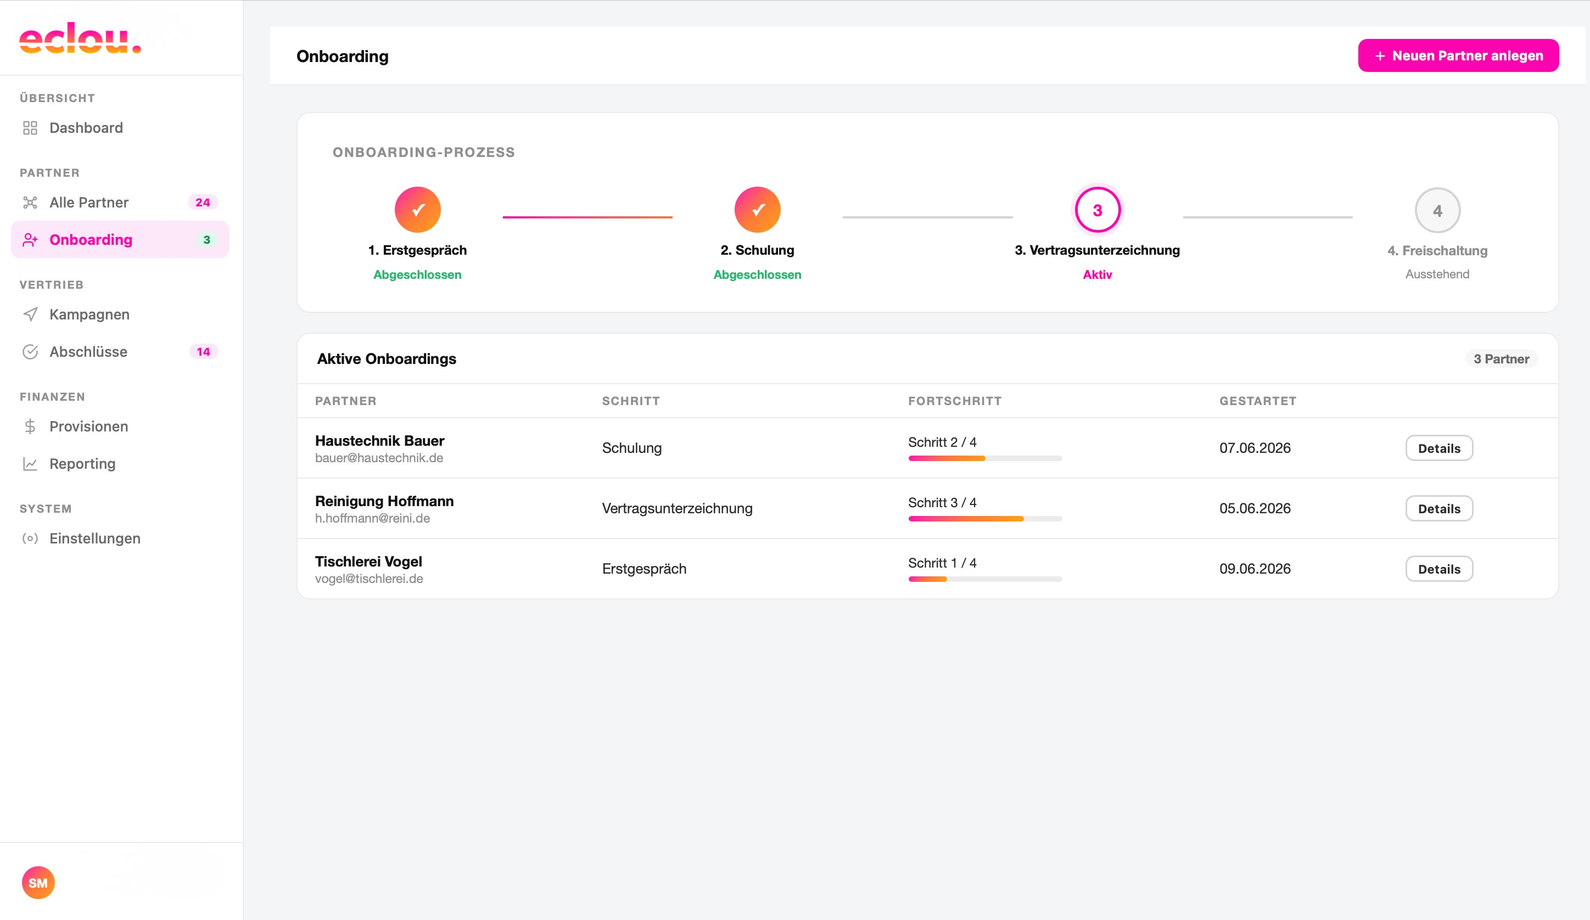Open Abschlüsse section
Image resolution: width=1590 pixels, height=920 pixels.
(120, 351)
